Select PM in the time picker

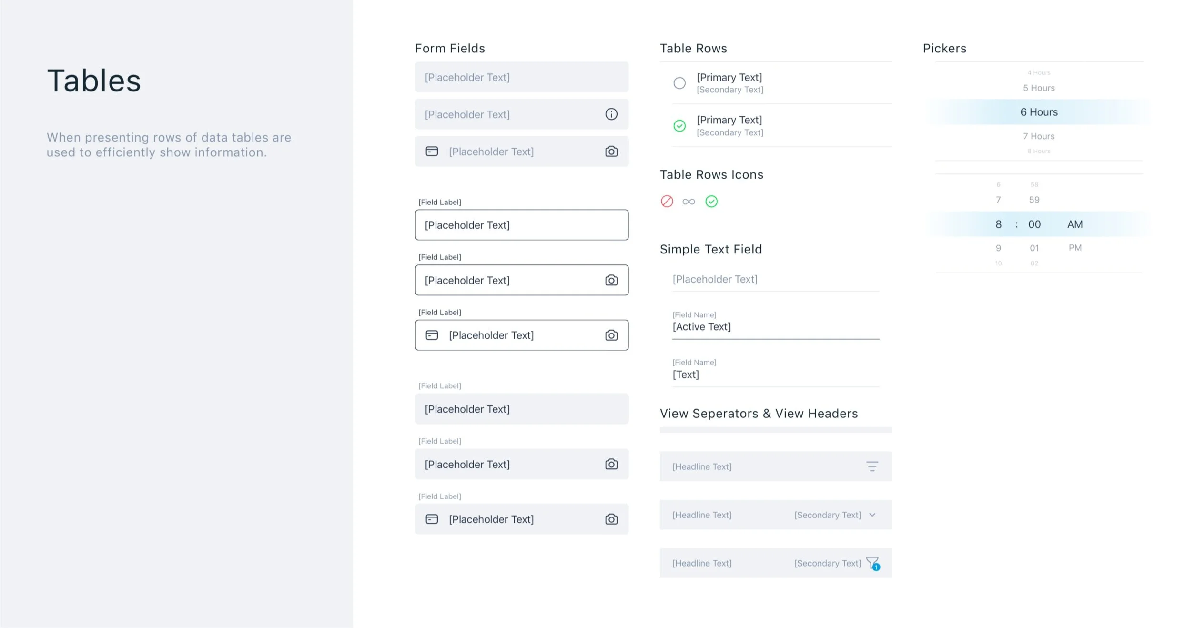pos(1074,248)
